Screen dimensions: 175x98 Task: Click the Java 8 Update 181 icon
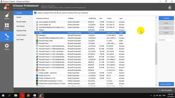(x=37, y=22)
